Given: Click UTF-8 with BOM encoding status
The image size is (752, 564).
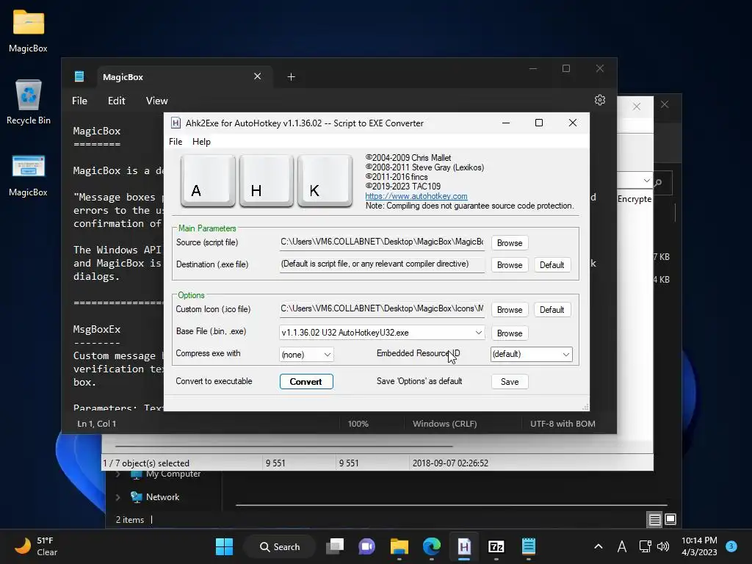Looking at the screenshot, I should (563, 424).
